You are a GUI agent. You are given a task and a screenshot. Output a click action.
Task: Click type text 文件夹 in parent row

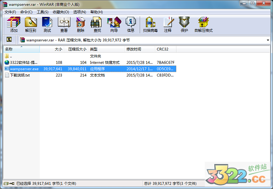[96, 56]
